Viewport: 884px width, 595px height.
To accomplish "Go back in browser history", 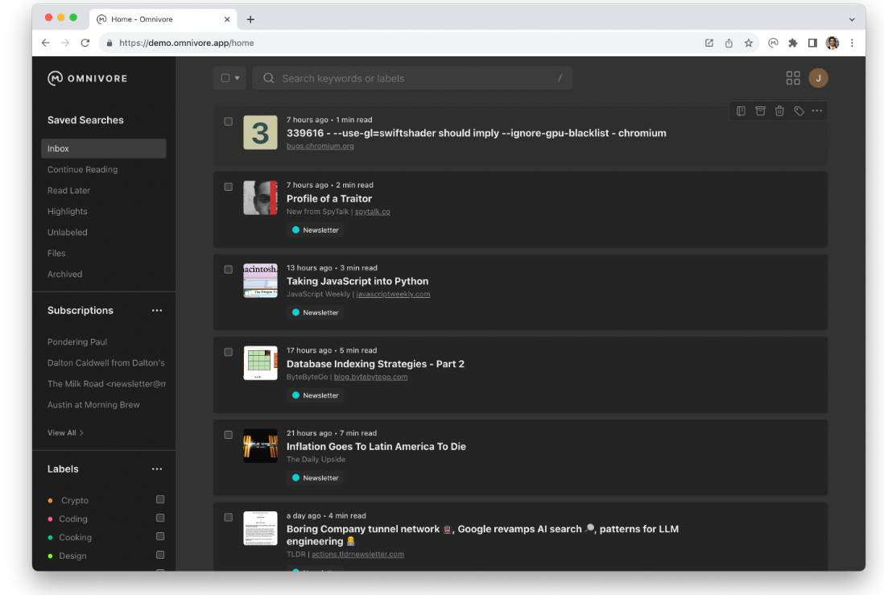I will (x=46, y=43).
